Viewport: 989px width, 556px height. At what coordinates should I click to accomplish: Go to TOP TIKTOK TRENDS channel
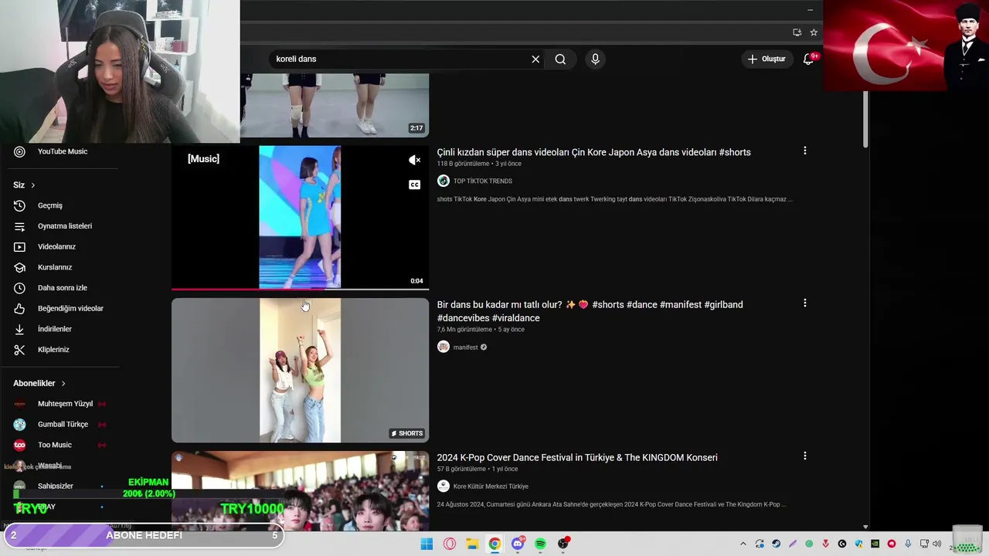[x=482, y=181]
